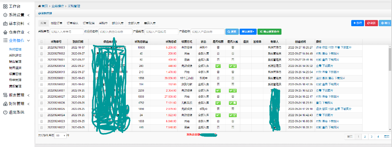Click the 财务管理 finance icon
The height and width of the screenshot is (147, 392).
point(5,104)
